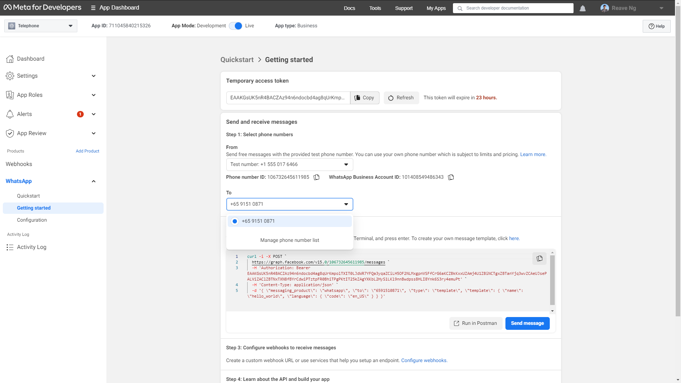Click the Dashboard home icon
Image resolution: width=681 pixels, height=383 pixels.
click(10, 59)
